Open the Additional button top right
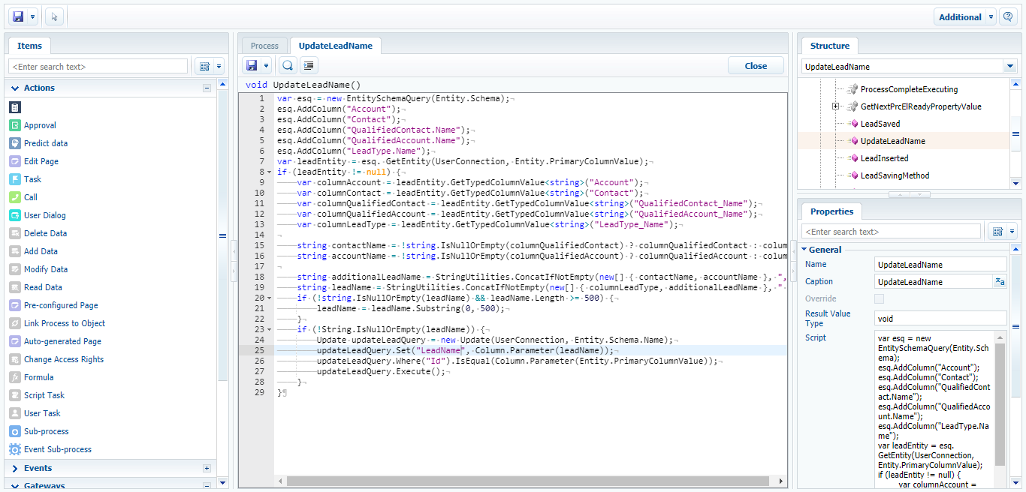Image resolution: width=1026 pixels, height=492 pixels. (x=959, y=16)
